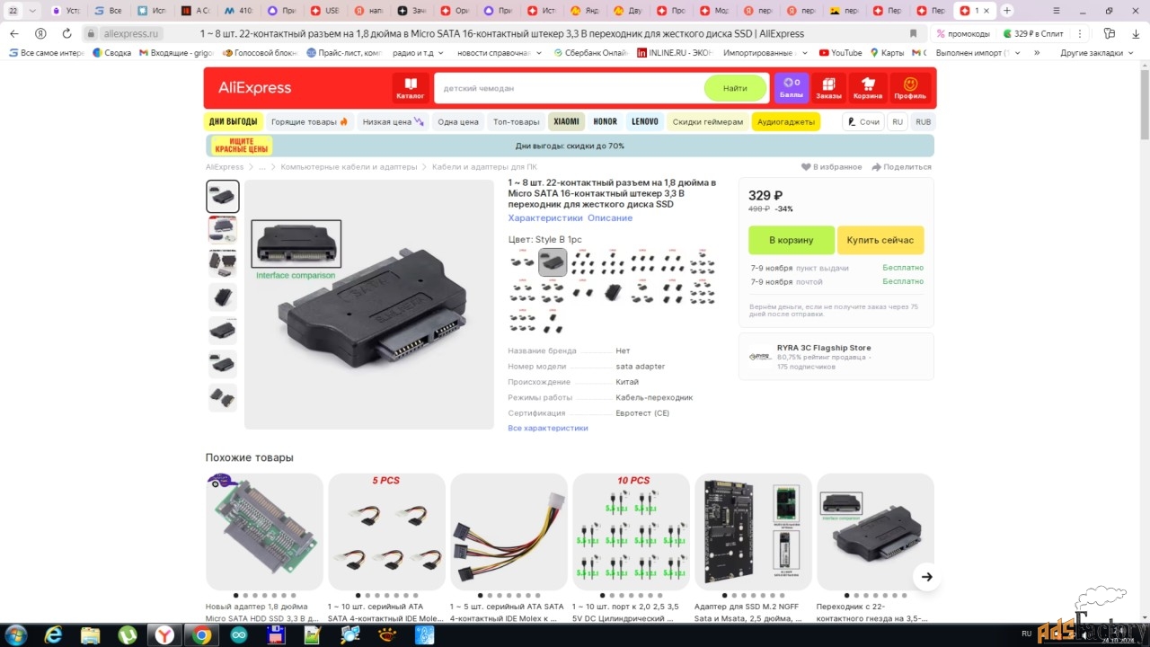Screen dimensions: 1150x647
Task: Click the Баллы points icon
Action: tap(792, 88)
